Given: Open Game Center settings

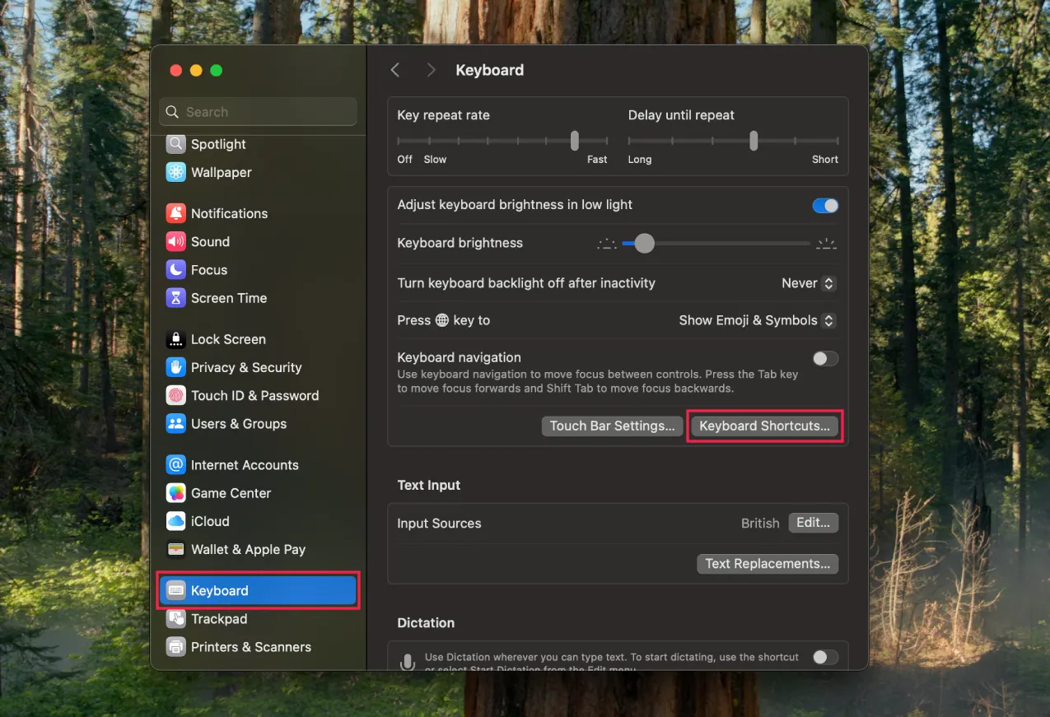Looking at the screenshot, I should coord(258,492).
